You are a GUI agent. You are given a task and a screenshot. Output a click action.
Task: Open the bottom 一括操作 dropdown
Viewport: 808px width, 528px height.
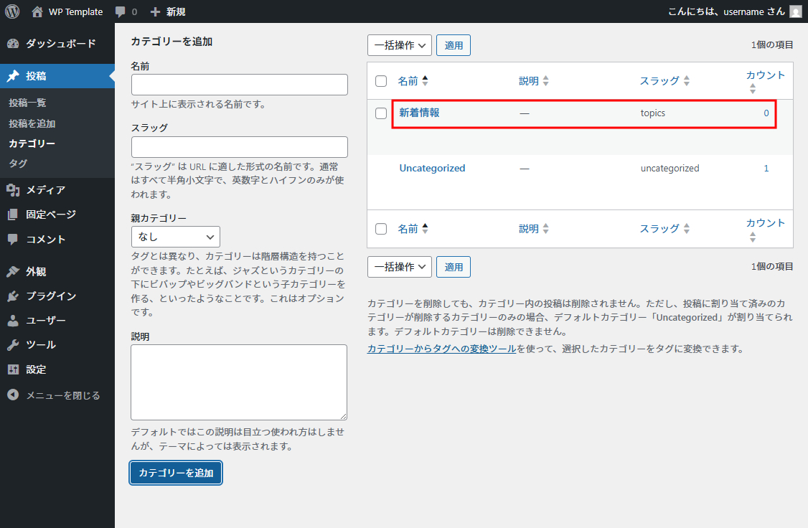coord(400,267)
